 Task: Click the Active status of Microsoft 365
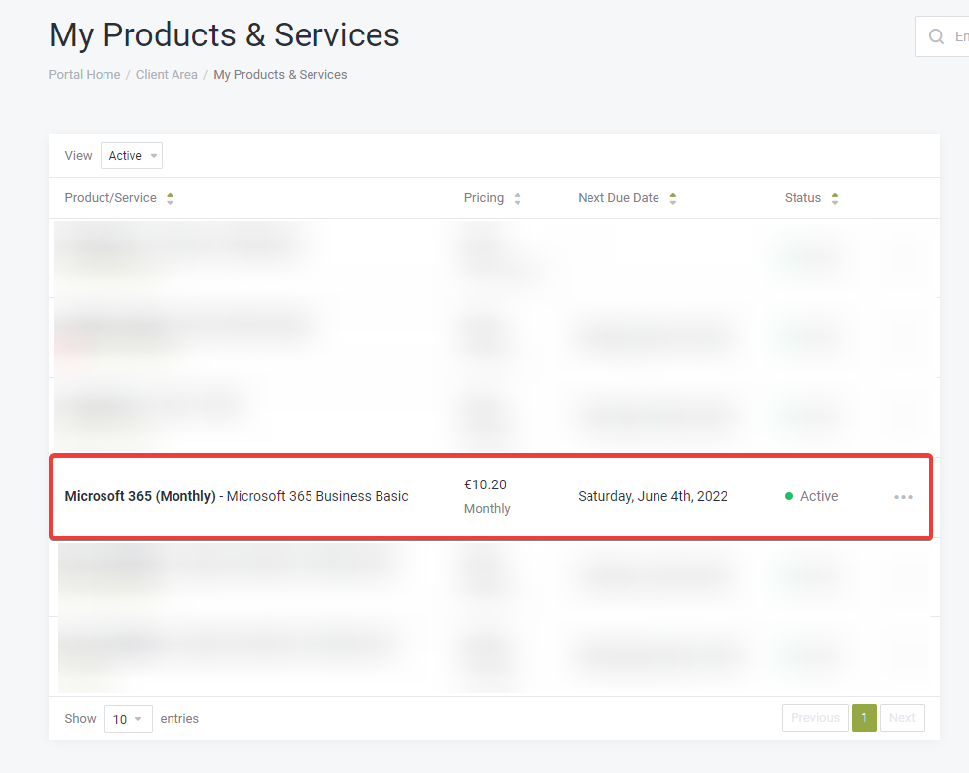pyautogui.click(x=811, y=496)
